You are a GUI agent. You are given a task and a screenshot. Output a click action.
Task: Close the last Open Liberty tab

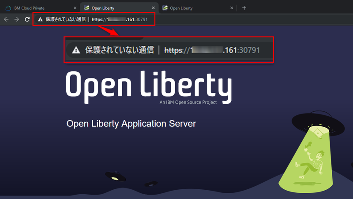click(232, 8)
